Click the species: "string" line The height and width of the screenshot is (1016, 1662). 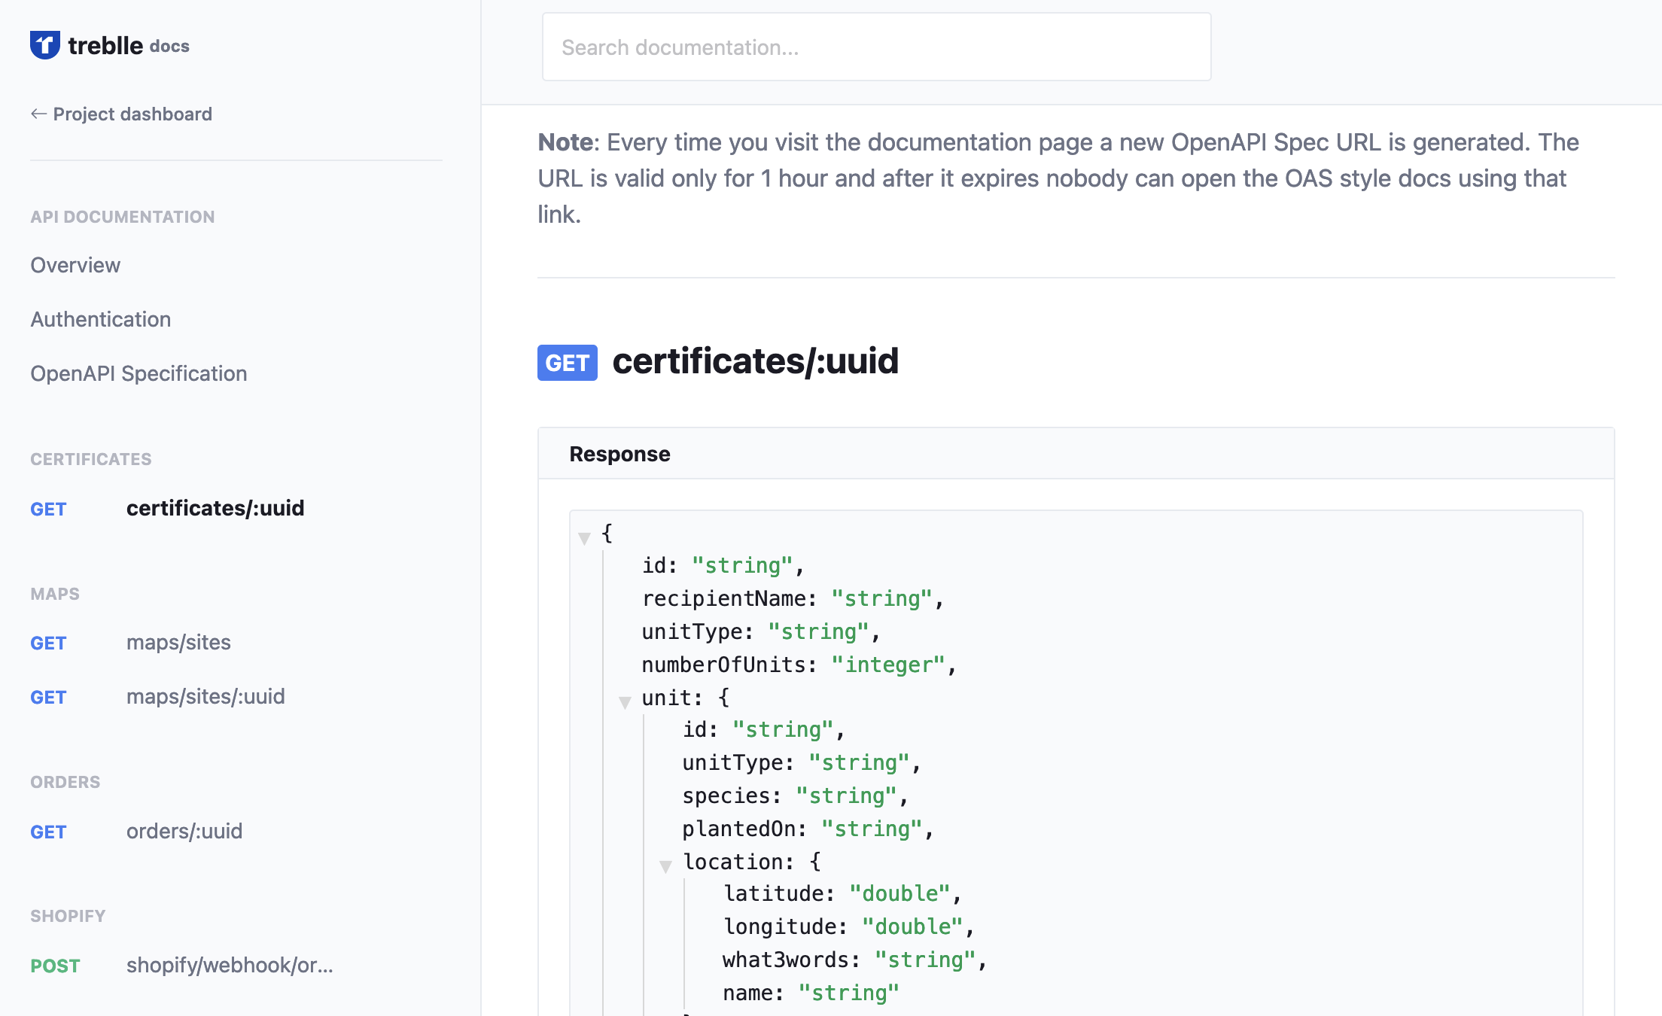click(796, 795)
